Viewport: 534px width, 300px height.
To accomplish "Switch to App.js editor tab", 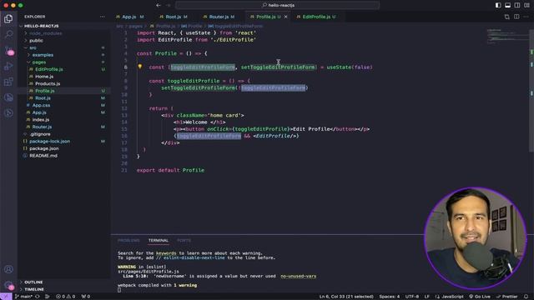I will [130, 17].
